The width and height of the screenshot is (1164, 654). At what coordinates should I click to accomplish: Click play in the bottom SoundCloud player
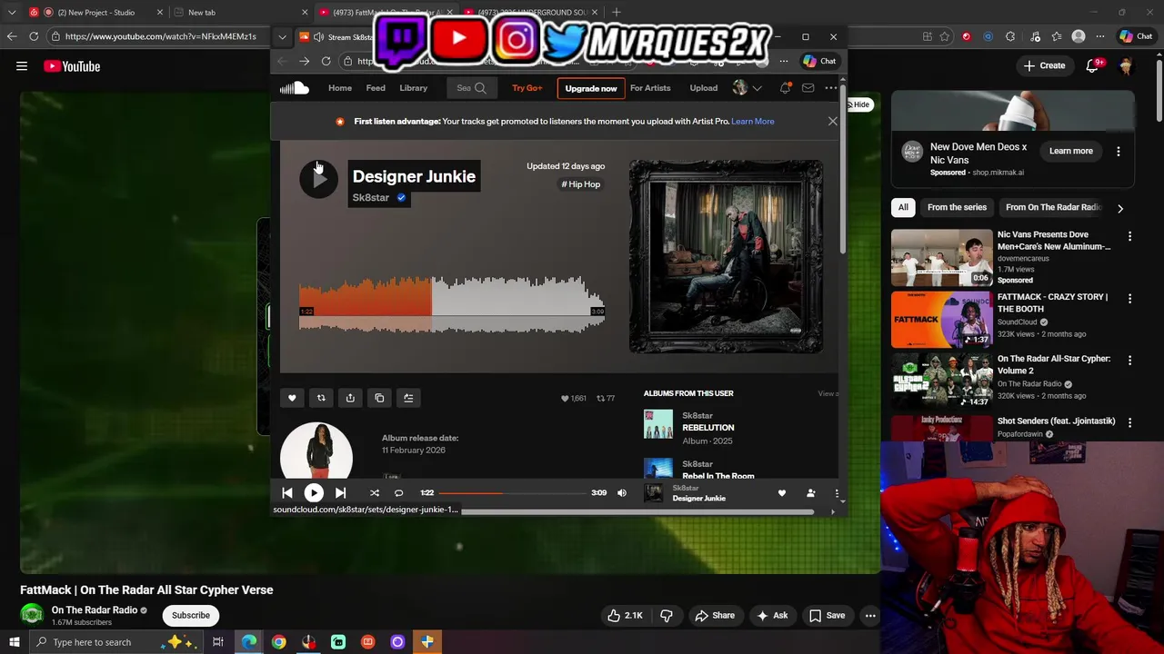click(x=314, y=493)
